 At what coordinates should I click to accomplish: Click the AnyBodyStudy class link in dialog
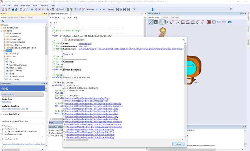pos(85,44)
